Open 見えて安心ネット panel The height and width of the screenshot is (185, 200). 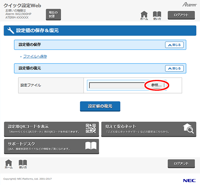click(x=149, y=129)
